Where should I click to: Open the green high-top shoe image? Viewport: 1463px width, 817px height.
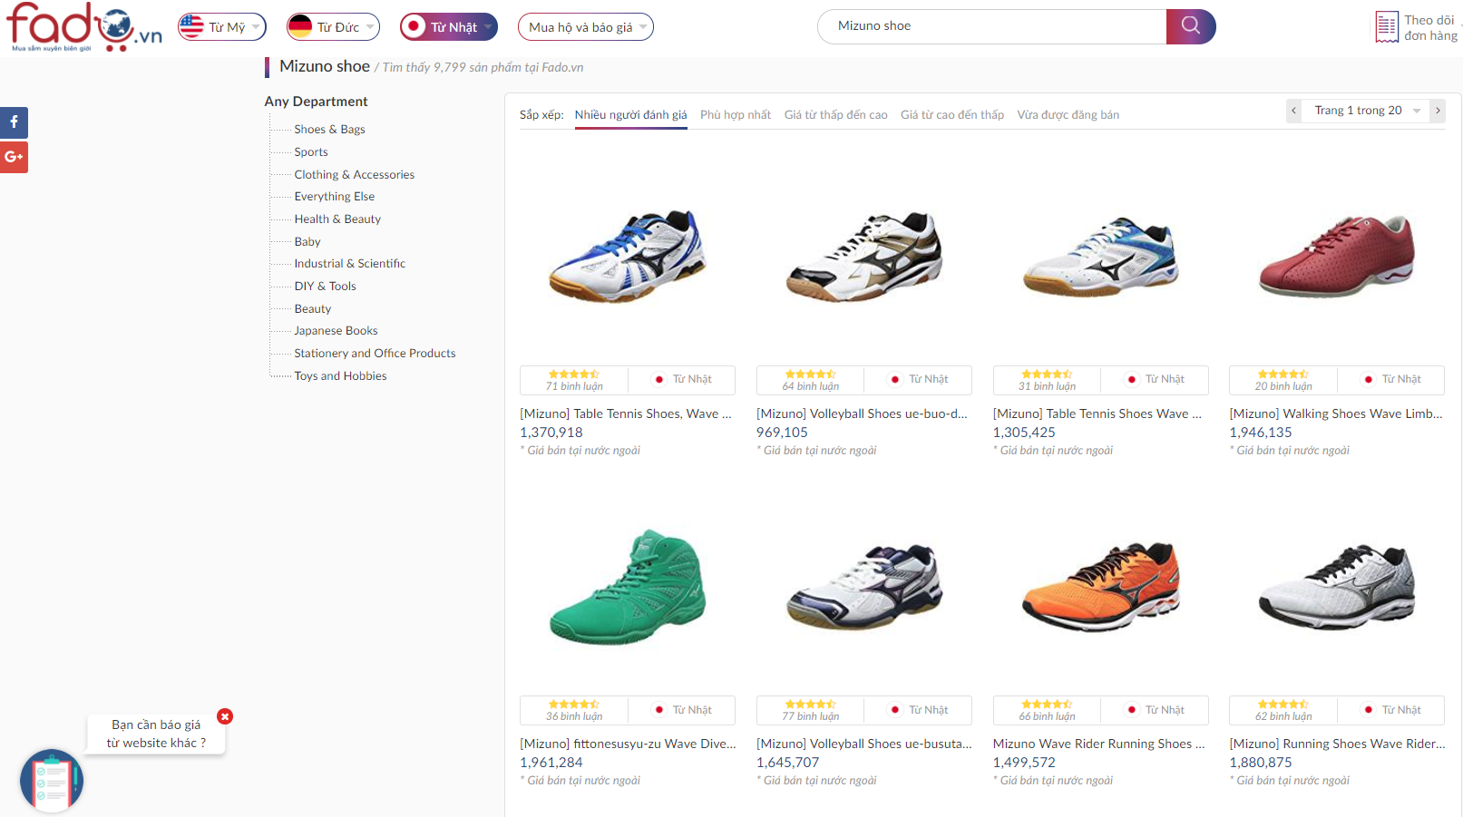point(628,587)
